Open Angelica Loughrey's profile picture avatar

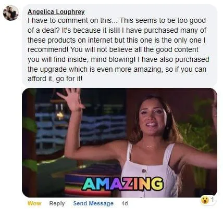11,13
